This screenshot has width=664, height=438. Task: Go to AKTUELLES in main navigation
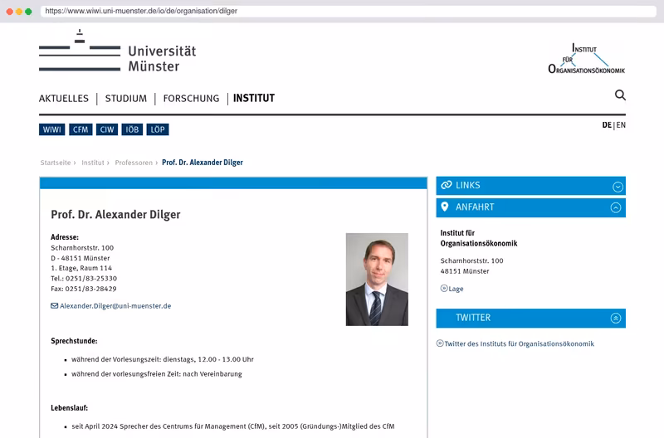click(x=64, y=99)
